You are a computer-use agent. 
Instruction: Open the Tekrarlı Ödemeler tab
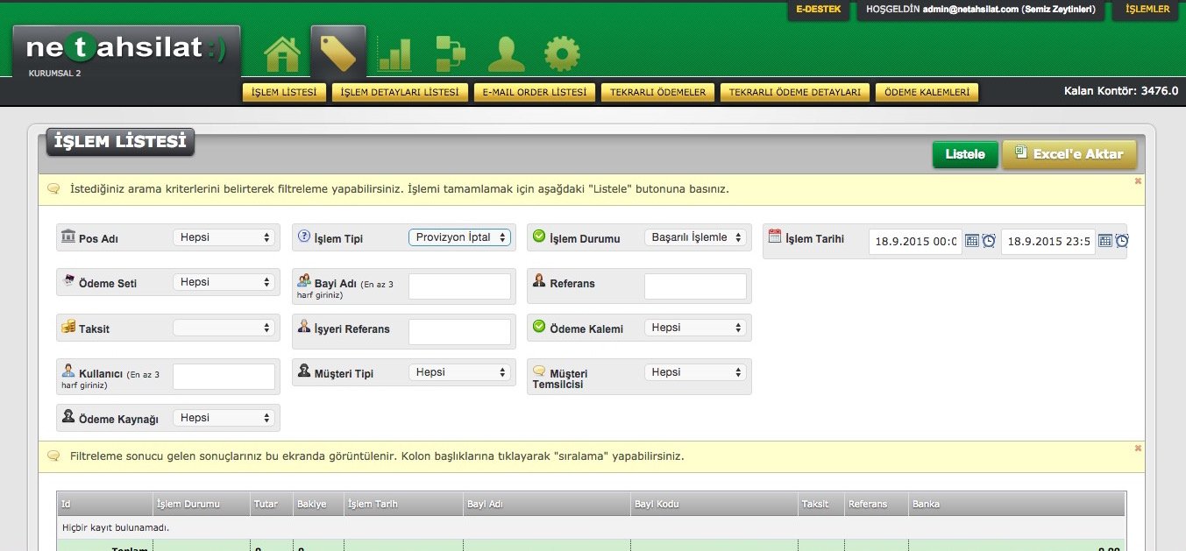click(x=657, y=92)
